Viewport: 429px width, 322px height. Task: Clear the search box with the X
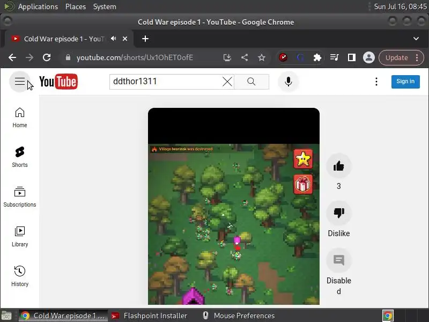click(227, 82)
